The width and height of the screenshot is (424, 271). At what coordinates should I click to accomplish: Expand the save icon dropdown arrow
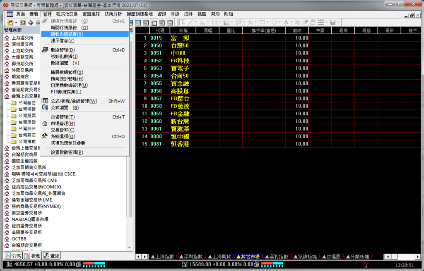(x=338, y=22)
